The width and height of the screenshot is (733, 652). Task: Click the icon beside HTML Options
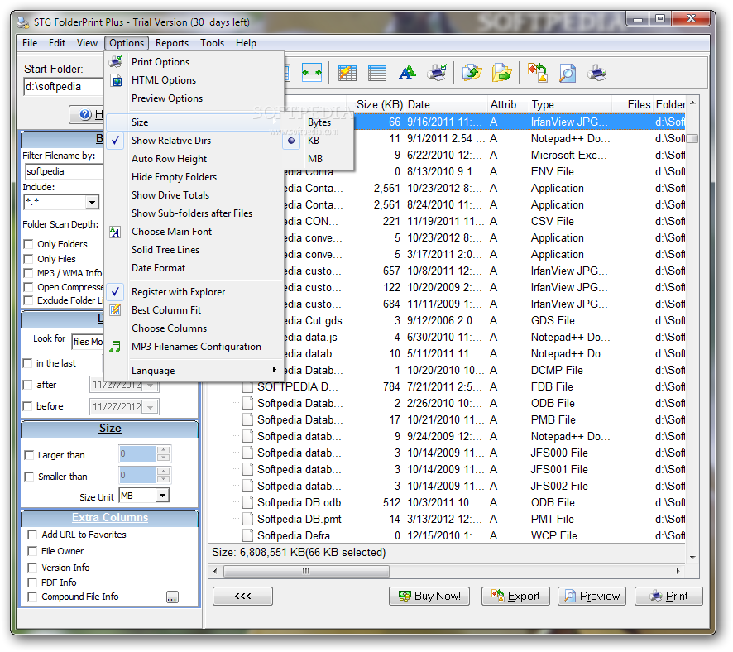(116, 80)
